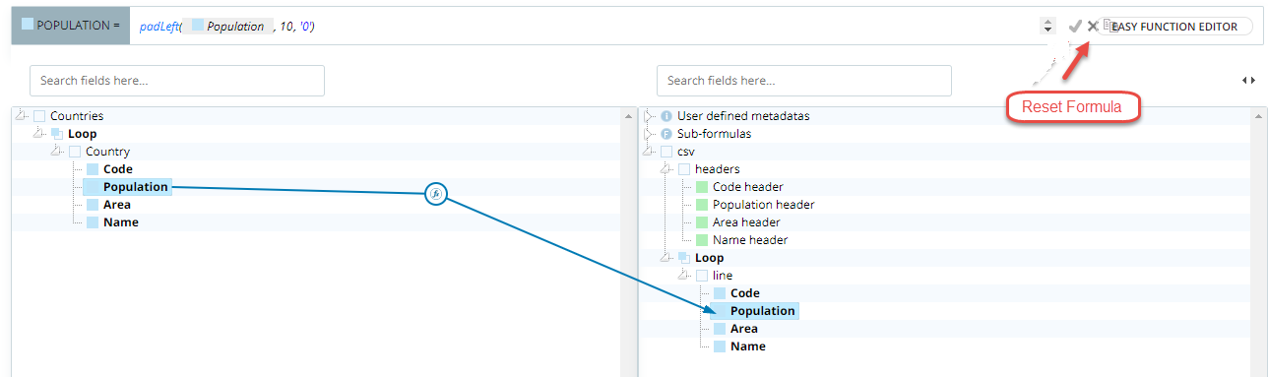Select the Name field under line
Image resolution: width=1268 pixels, height=377 pixels.
[x=747, y=346]
